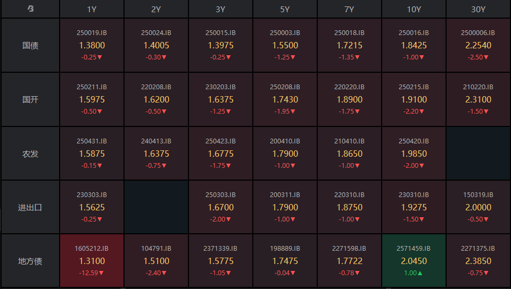This screenshot has height=289, width=511.
Task: Click the logo icon in top-left corner
Action: 30,9
